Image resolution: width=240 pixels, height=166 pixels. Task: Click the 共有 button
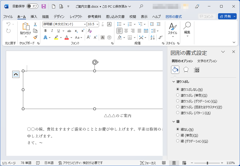point(227,16)
